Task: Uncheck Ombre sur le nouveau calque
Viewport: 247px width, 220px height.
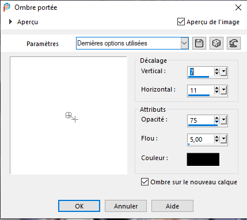Action: point(145,181)
